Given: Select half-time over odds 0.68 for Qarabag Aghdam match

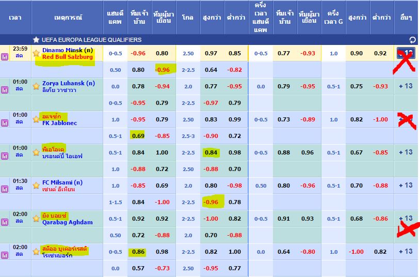Looking at the screenshot, I should point(357,219).
